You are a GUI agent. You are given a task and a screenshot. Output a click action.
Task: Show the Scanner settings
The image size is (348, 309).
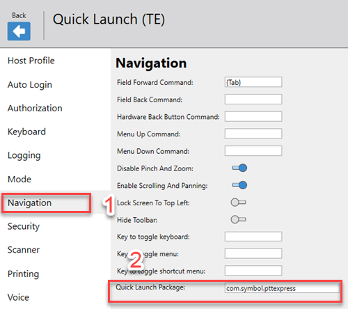point(24,250)
